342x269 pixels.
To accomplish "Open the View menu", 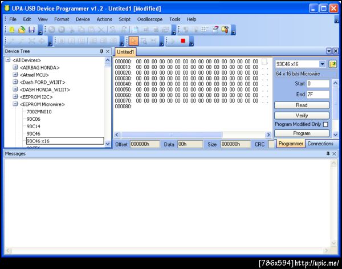I will pos(43,19).
